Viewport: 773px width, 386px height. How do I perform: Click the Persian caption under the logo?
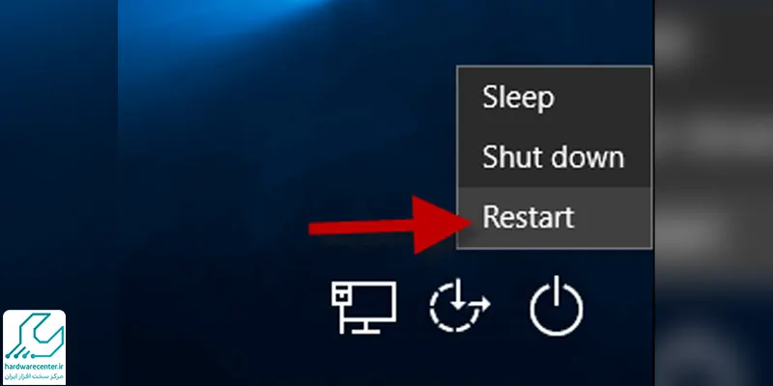[x=34, y=376]
